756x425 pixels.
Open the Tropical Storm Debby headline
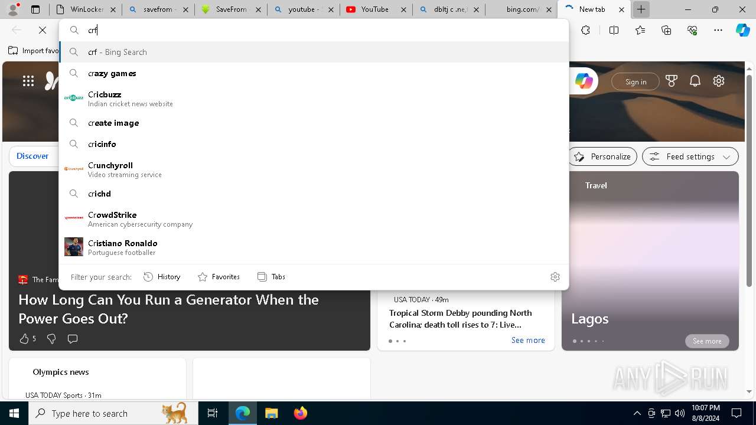[x=460, y=319]
